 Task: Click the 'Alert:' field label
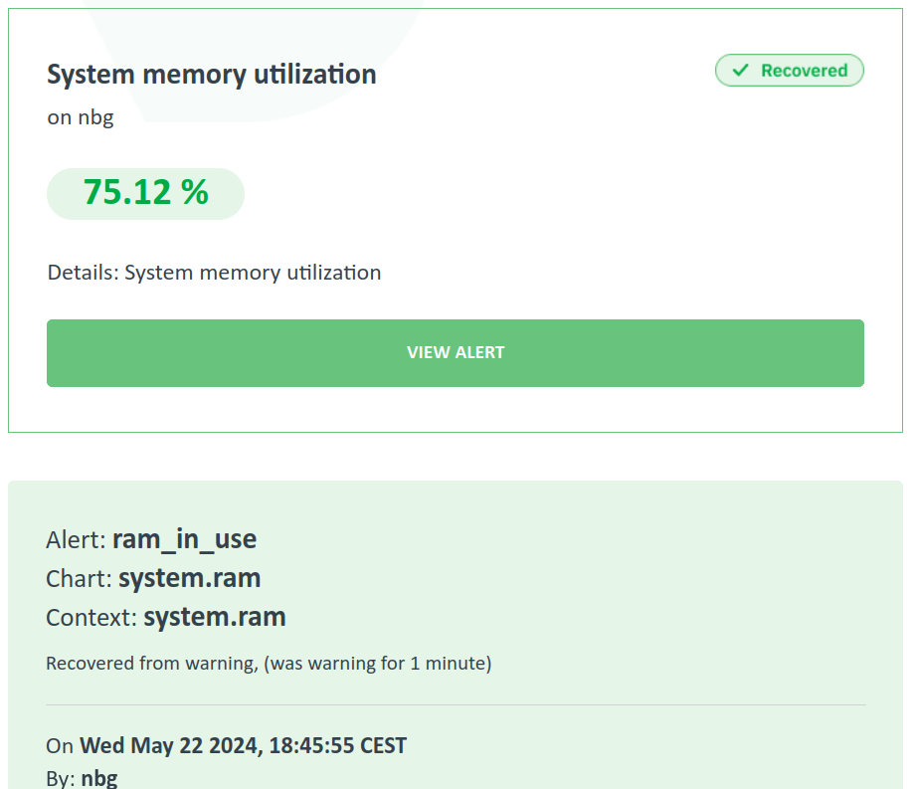tap(76, 540)
